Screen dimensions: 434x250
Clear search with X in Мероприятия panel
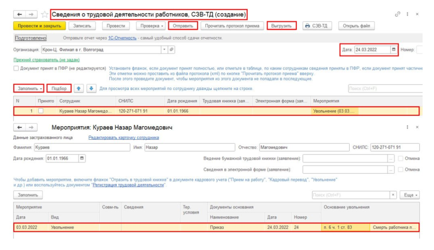pyautogui.click(x=393, y=195)
